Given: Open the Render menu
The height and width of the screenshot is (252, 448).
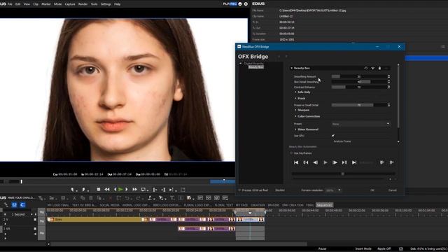Looking at the screenshot, I should pos(83,4).
